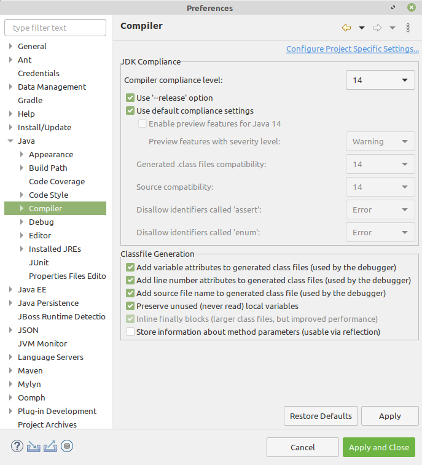Collapse the Java tree node
Viewport: 422px width, 465px height.
point(11,141)
